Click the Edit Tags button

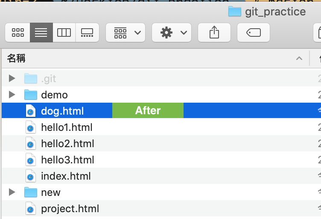click(254, 33)
